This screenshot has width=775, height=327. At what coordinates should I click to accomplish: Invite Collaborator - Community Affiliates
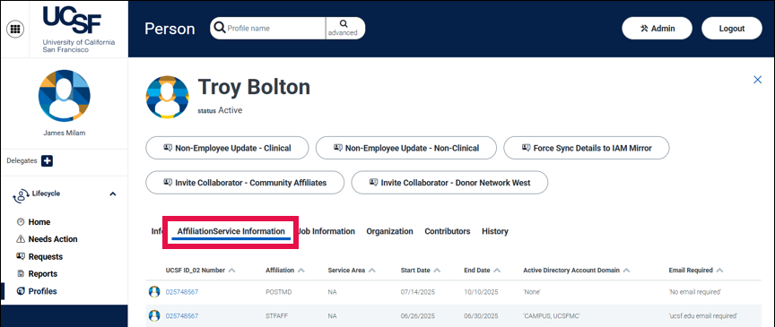245,183
